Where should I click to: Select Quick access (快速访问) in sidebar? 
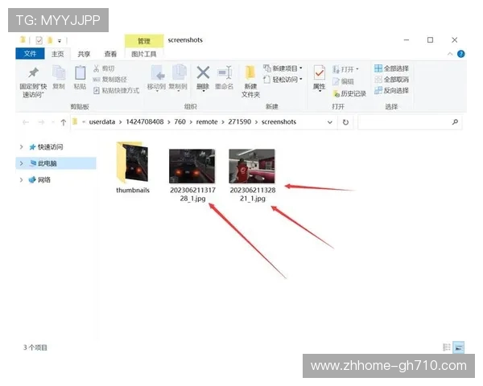coord(46,147)
